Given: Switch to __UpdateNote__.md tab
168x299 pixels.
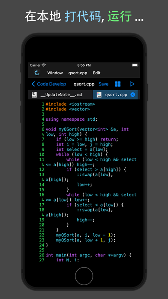Looking at the screenshot, I should coord(60,95).
